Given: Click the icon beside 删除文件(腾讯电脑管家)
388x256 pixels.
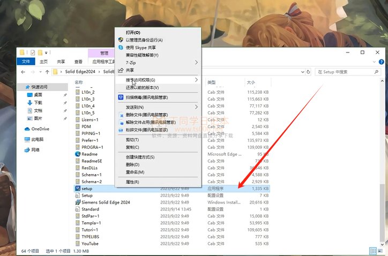Looking at the screenshot, I should (x=121, y=115).
